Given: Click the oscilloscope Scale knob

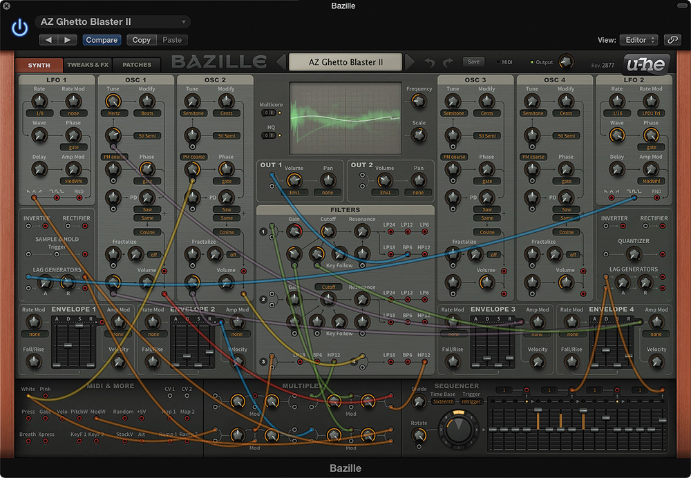Looking at the screenshot, I should (419, 135).
